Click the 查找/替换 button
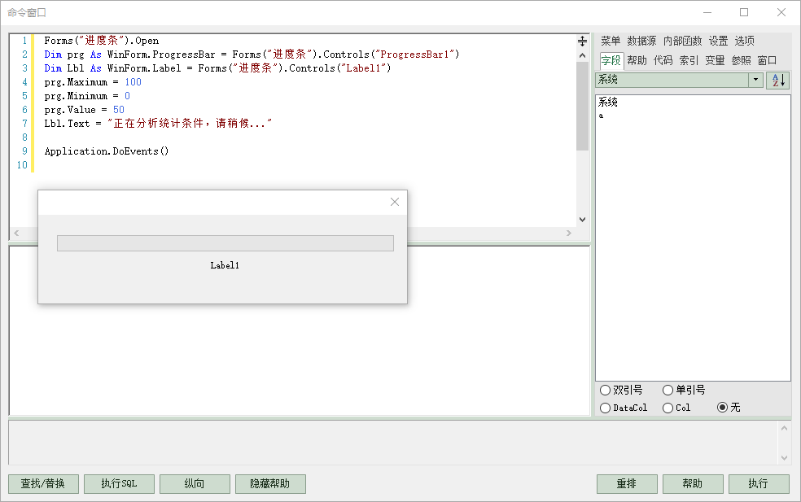 pyautogui.click(x=43, y=483)
